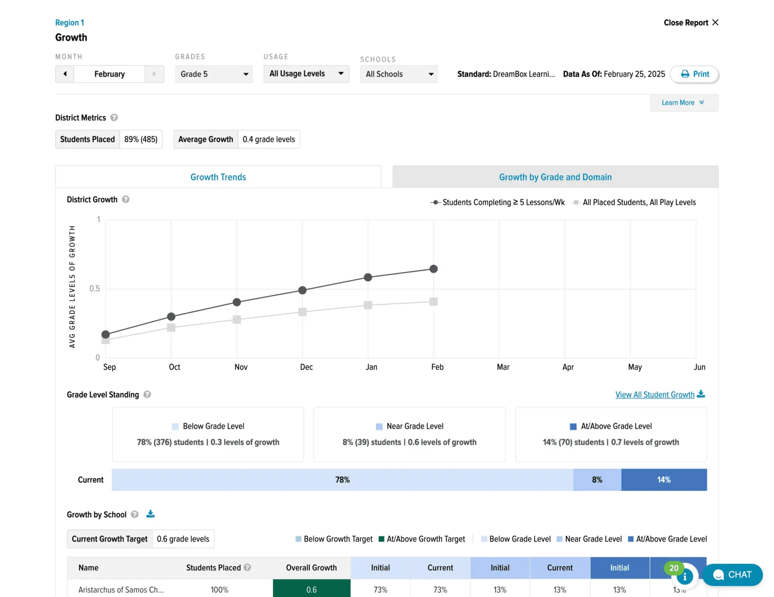Open the View All Student Growth link
This screenshot has height=597, width=774.
coord(655,395)
